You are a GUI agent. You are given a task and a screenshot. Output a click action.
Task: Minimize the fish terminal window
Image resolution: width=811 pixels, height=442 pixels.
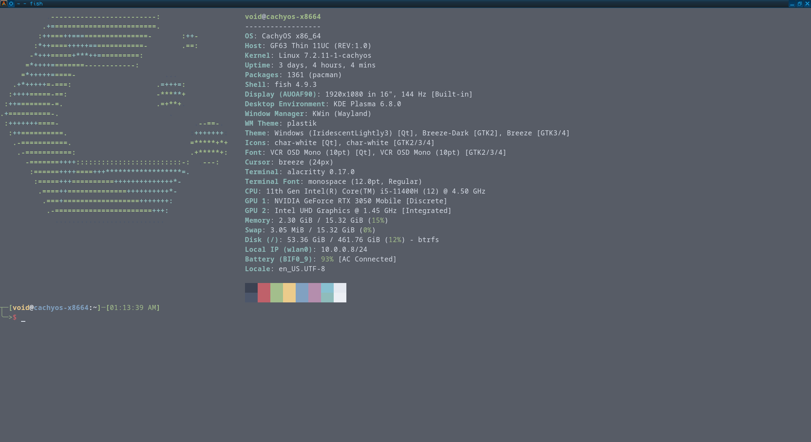[x=792, y=4]
